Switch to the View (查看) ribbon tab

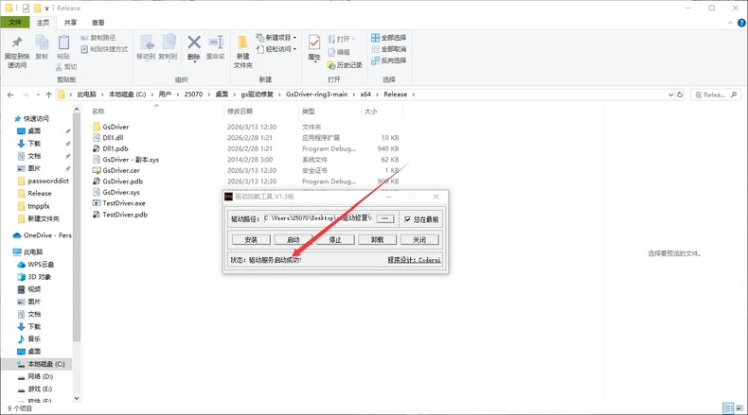[x=98, y=23]
